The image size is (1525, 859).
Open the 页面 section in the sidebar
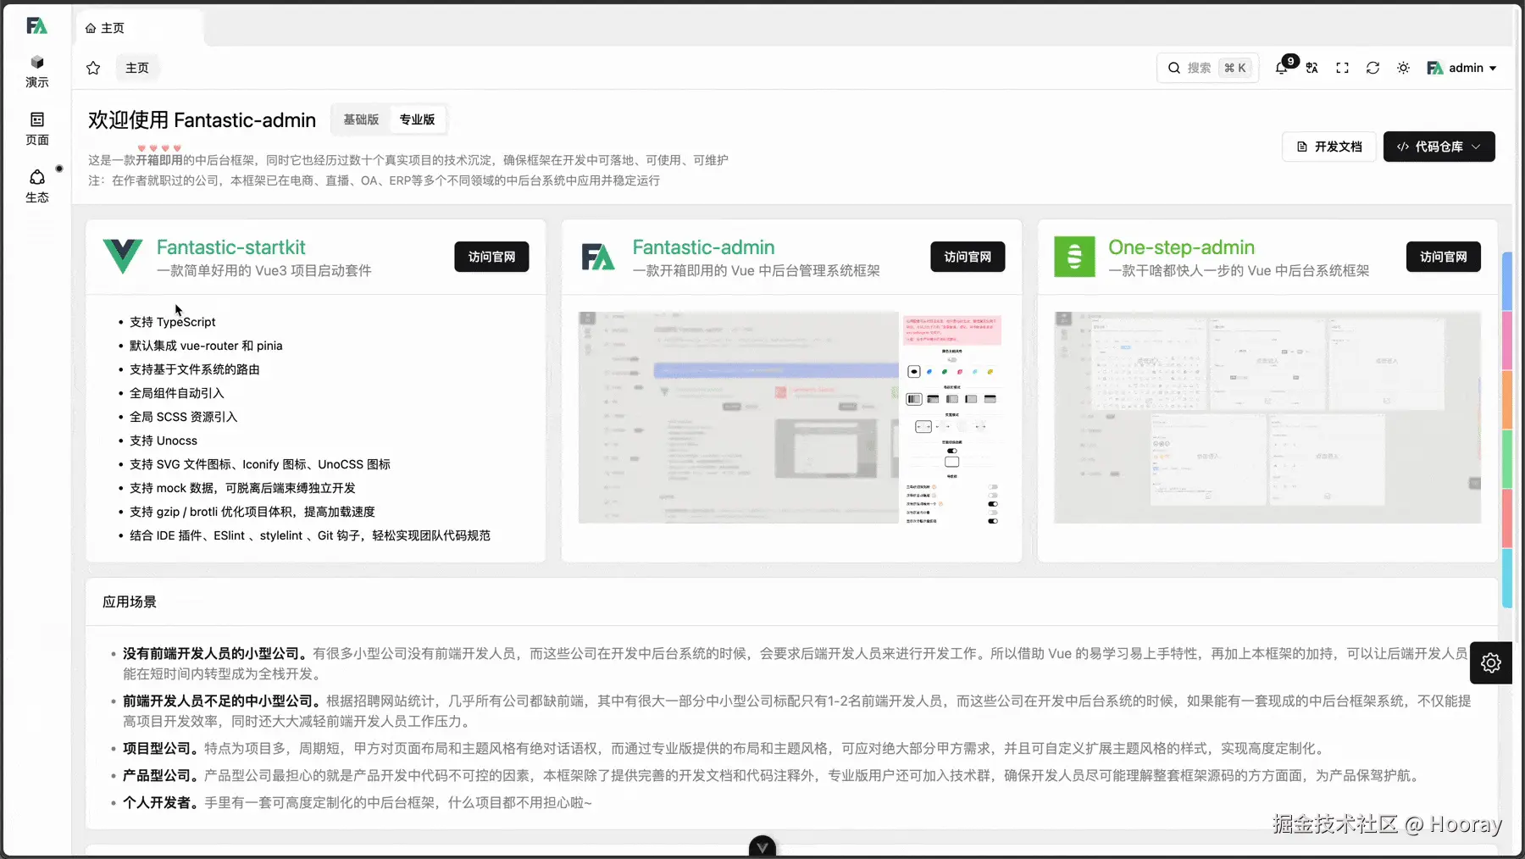(37, 128)
